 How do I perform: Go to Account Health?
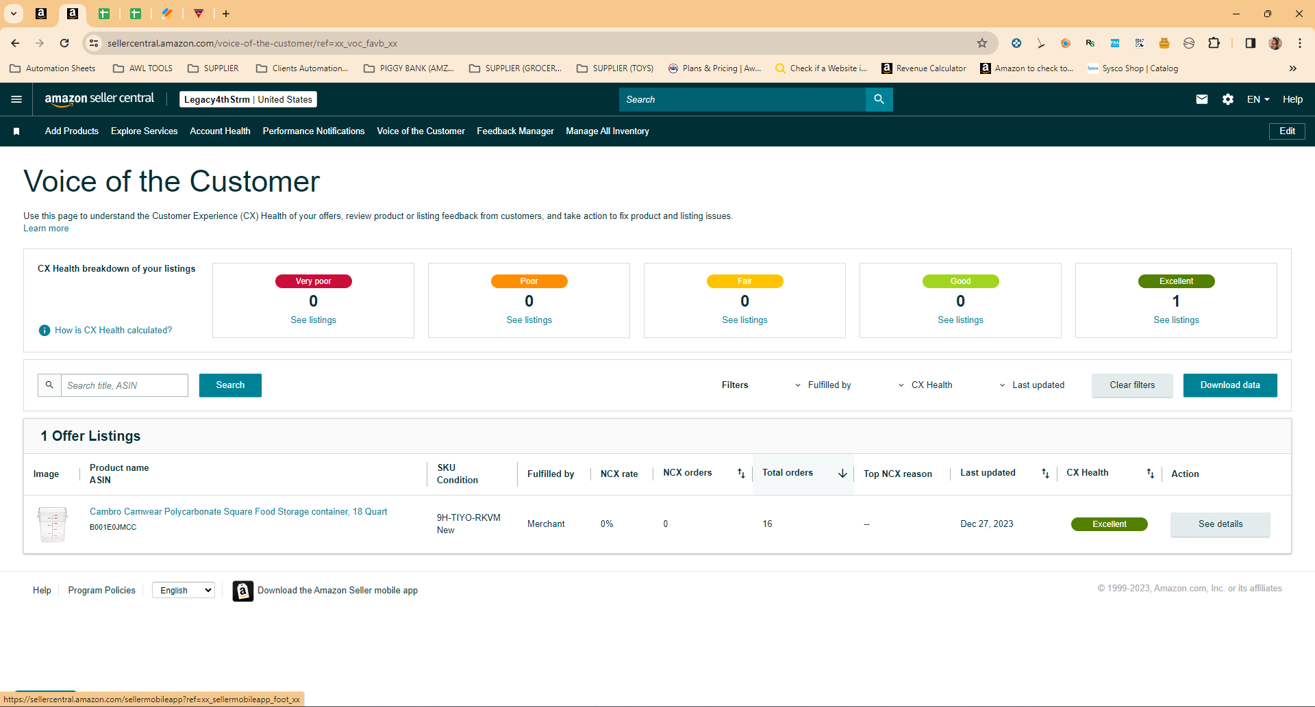click(220, 131)
